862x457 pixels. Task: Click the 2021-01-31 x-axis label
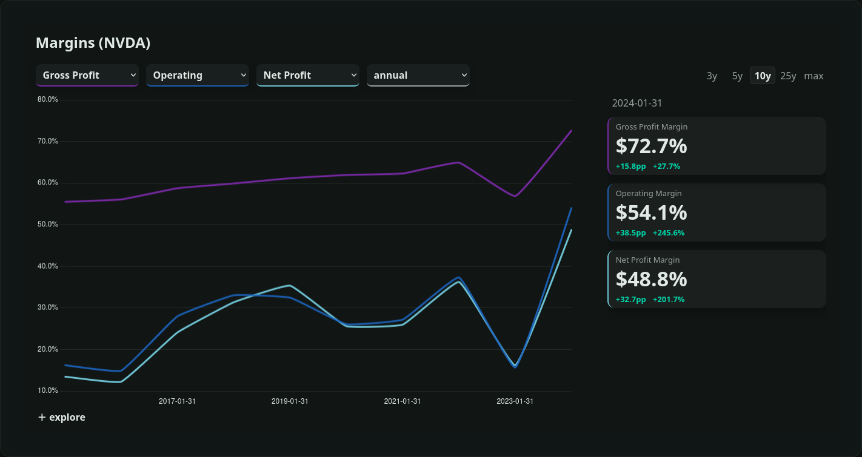(403, 401)
